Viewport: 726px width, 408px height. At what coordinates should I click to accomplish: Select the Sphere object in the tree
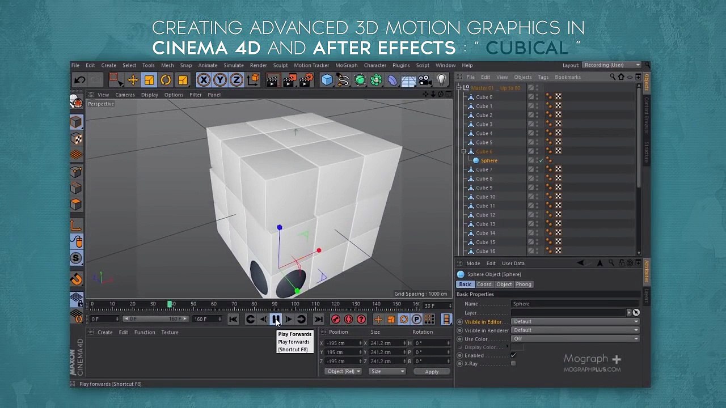pos(489,160)
